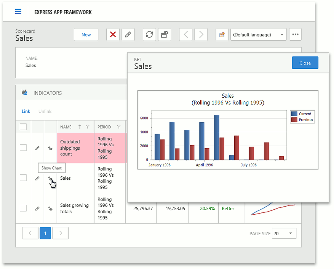Click the New button to create a scorecard
Viewport: 334px width, 269px height.
click(x=86, y=34)
